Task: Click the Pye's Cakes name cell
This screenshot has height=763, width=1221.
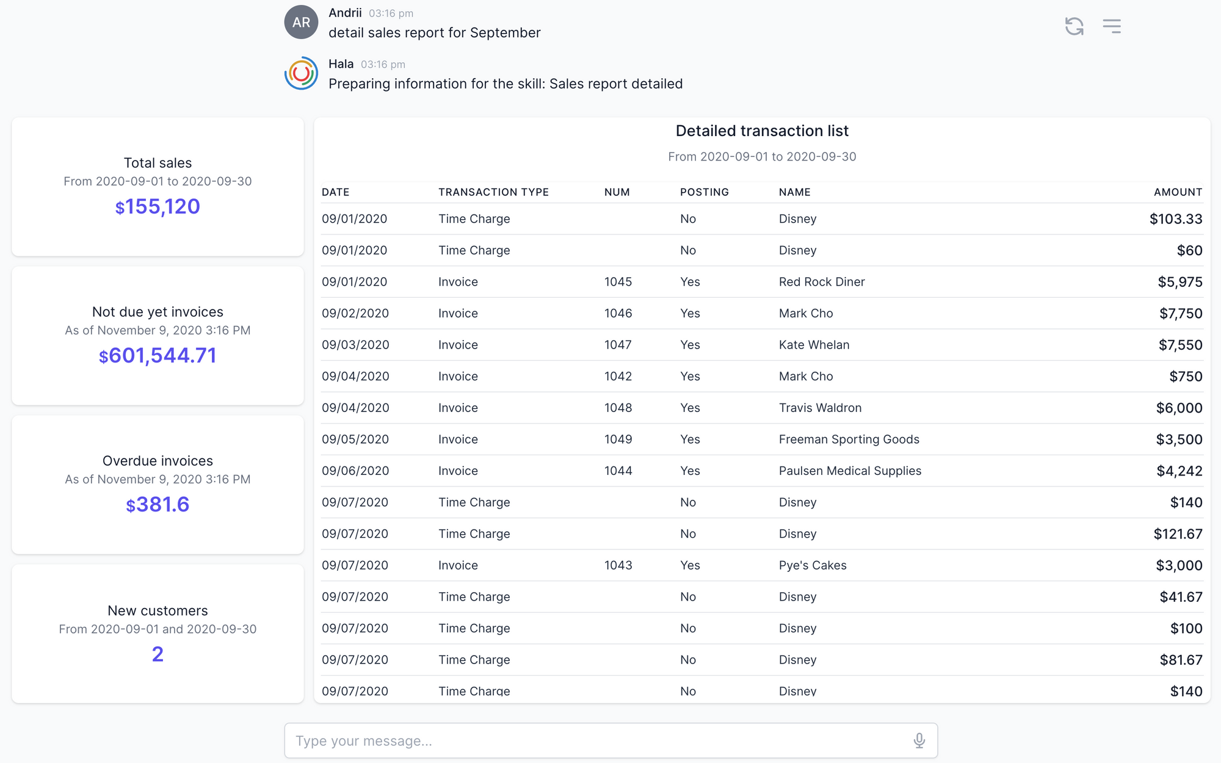Action: (x=813, y=565)
